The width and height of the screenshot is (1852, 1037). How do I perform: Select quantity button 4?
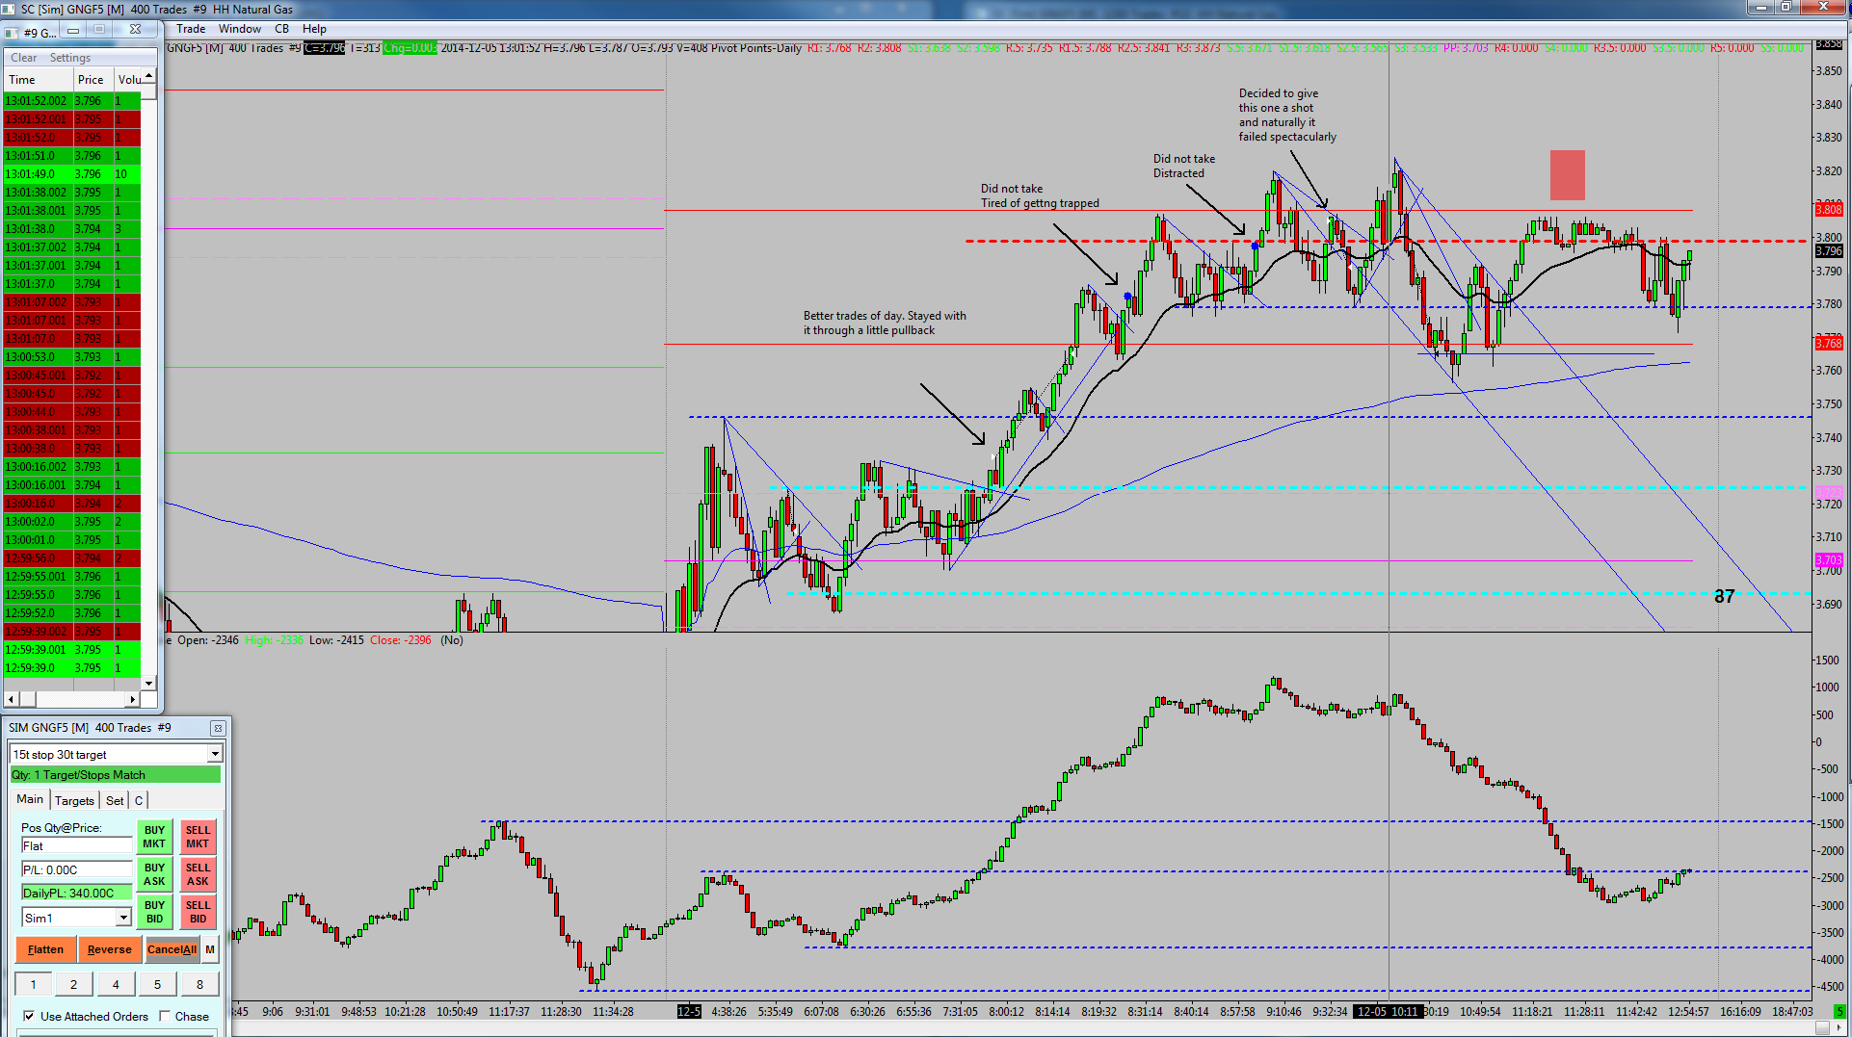tap(116, 984)
